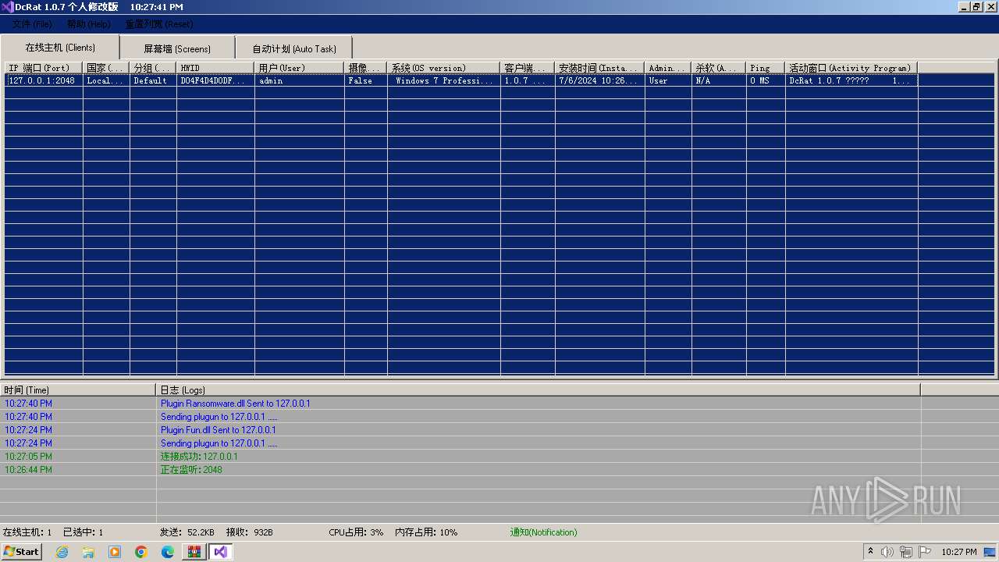Open Windows Explorer folder taskbar icon
The image size is (999, 562).
click(88, 552)
